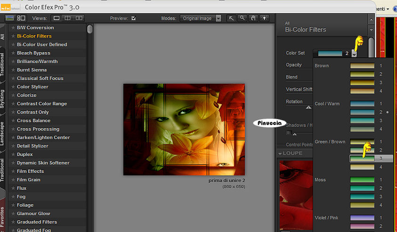This screenshot has height=232, width=397.
Task: Open the All filters side tab
Action: [x=2, y=37]
